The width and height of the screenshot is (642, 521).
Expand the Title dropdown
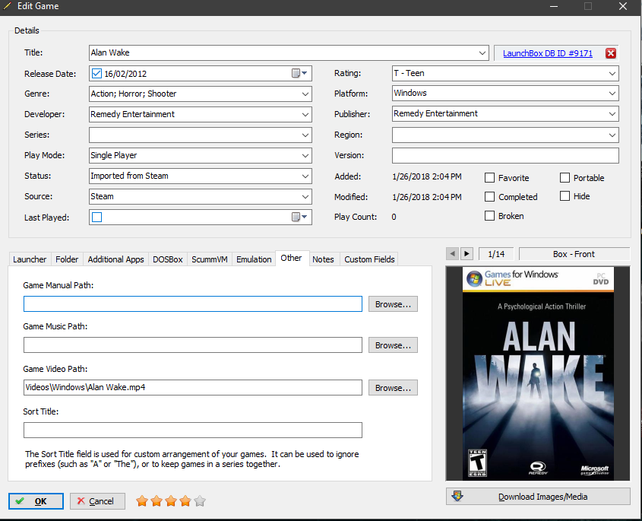482,53
